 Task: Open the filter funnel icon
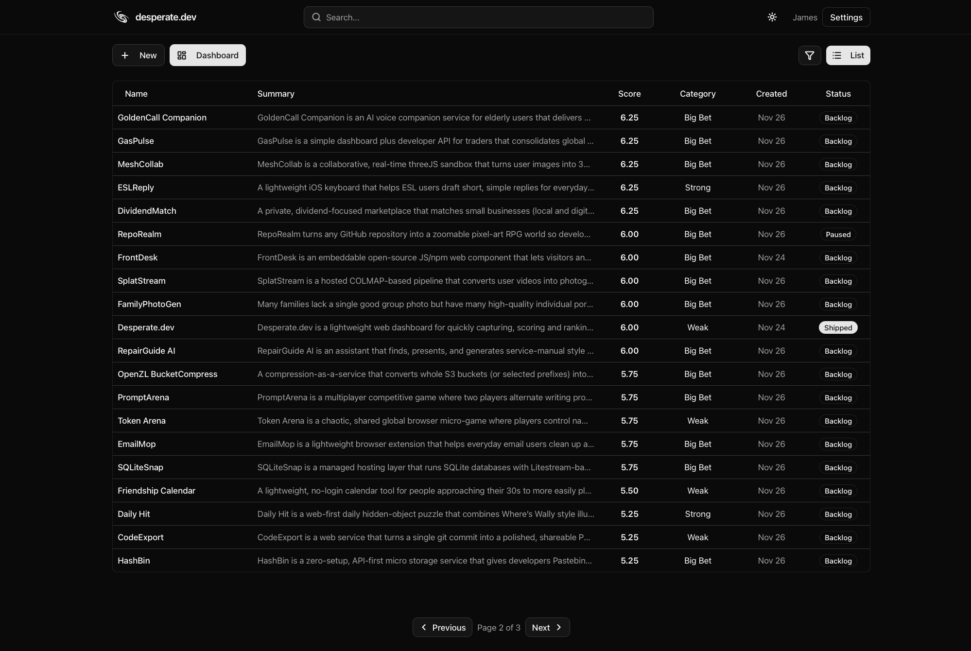pyautogui.click(x=809, y=55)
